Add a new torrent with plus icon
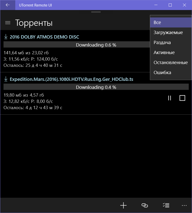 point(123,205)
